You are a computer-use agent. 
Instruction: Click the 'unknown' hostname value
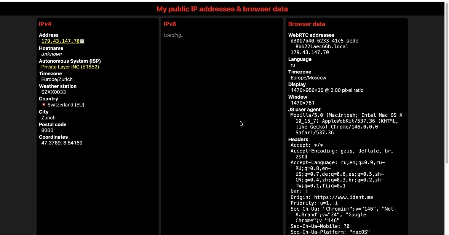[51, 54]
